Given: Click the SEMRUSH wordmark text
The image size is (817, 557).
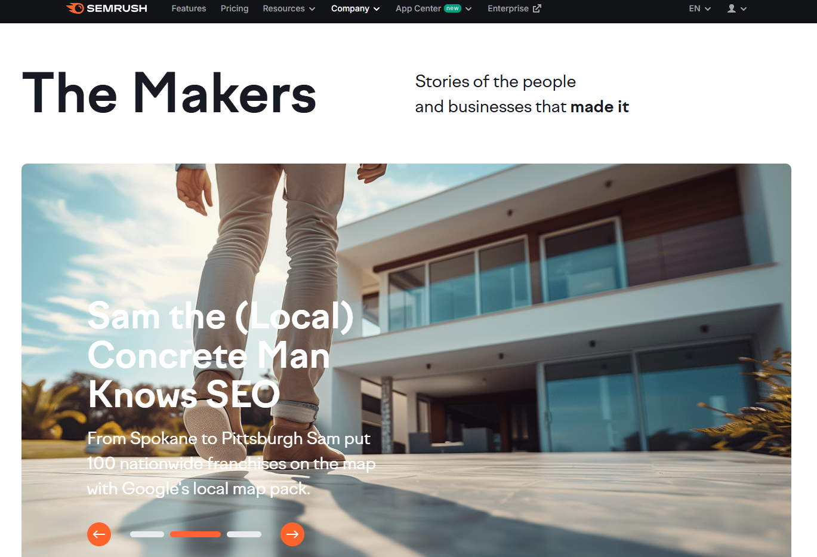Looking at the screenshot, I should tap(117, 8).
